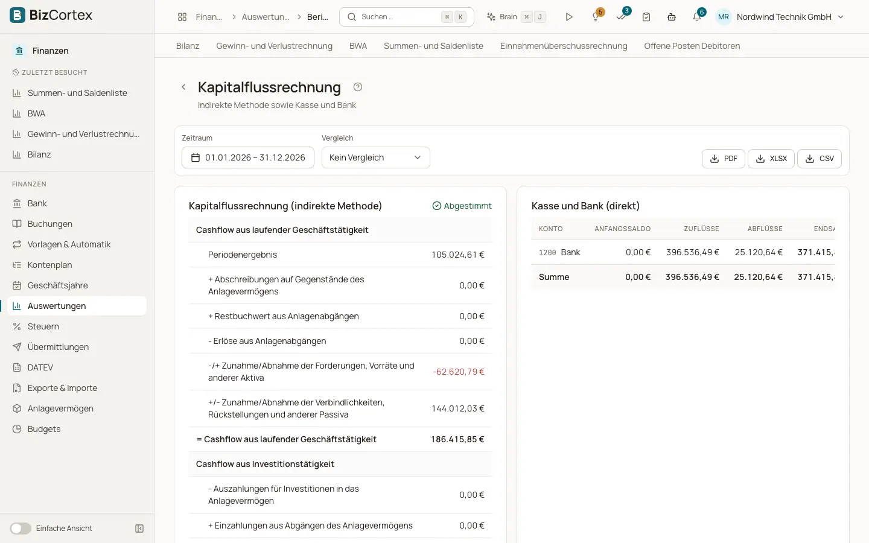
Task: Open the Offene Posten Debitoren tab
Action: (x=692, y=46)
